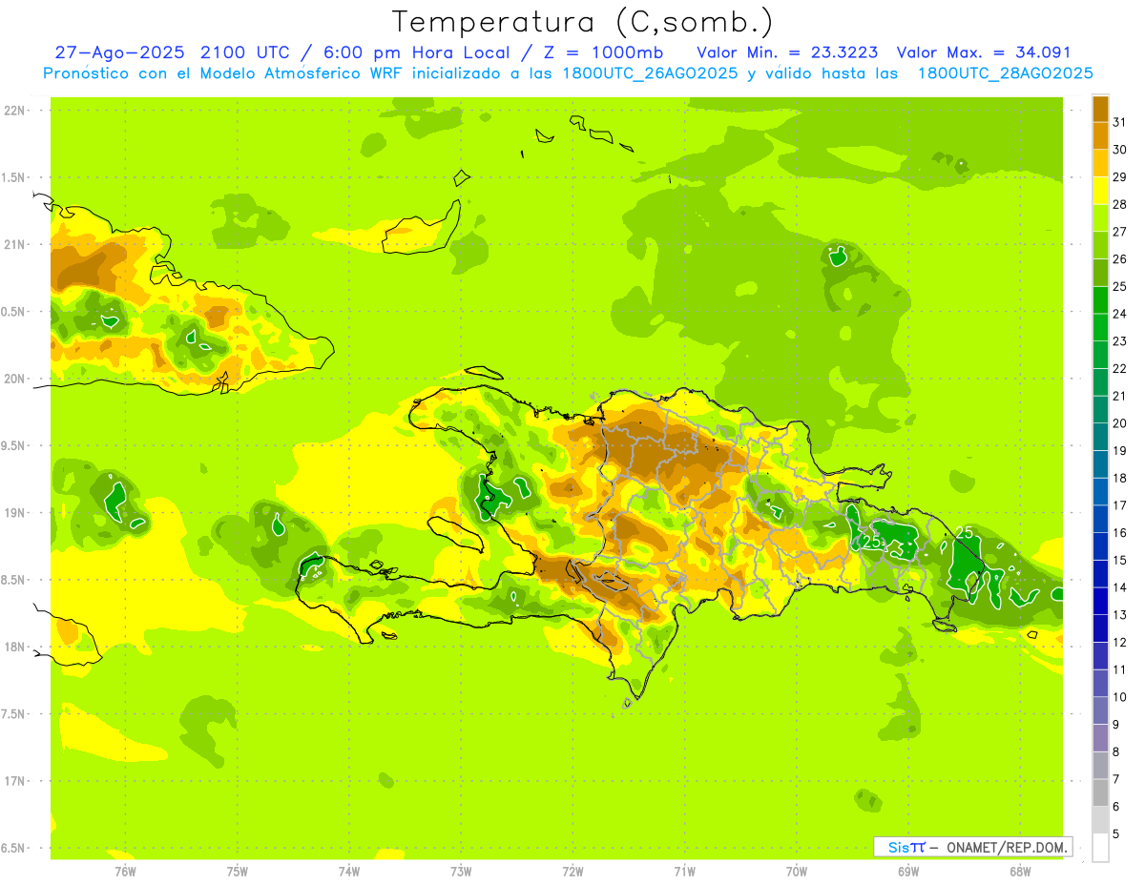Click the '21N' latitude label
The image size is (1145, 884).
click(x=14, y=245)
